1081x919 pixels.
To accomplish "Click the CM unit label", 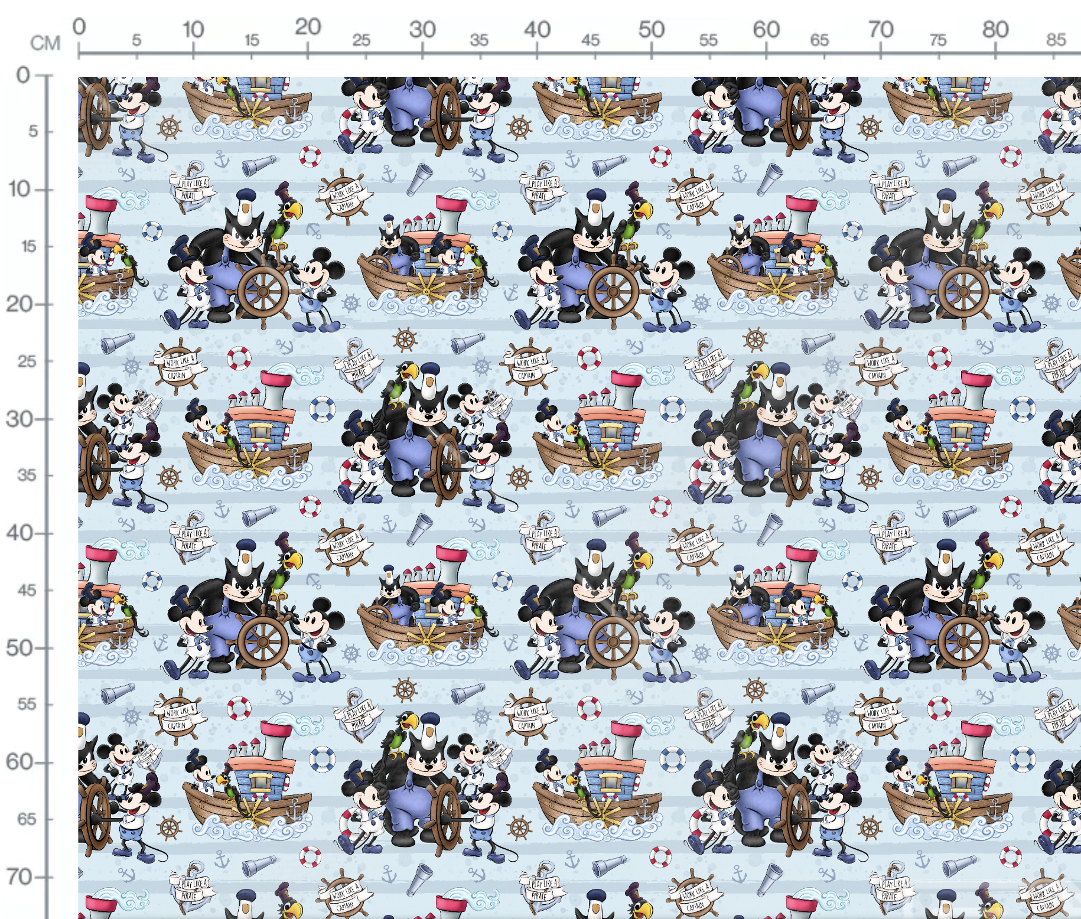I will (45, 43).
